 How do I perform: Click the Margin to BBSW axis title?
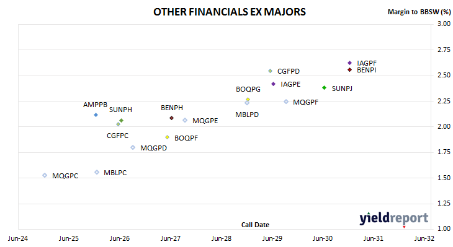tap(419, 12)
